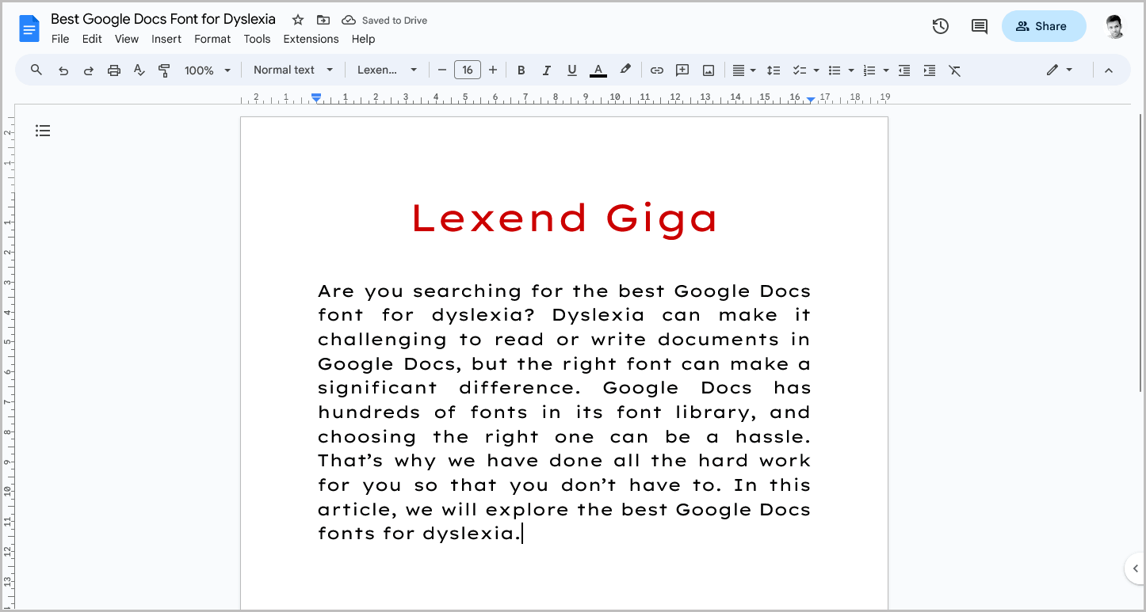Open the editing mode pencil dropdown
1146x612 pixels.
(x=1059, y=70)
